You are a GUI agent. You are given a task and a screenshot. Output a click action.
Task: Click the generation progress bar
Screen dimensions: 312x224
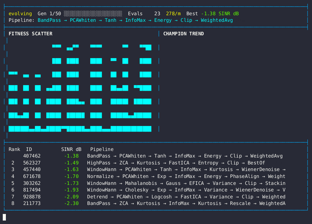pos(93,14)
